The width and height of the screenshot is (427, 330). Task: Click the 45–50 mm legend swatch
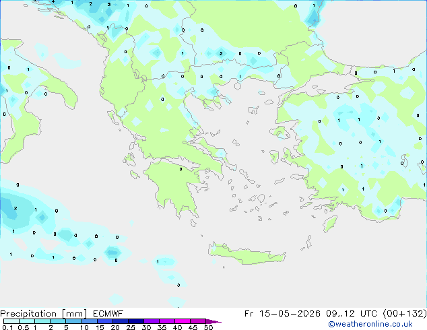[x=198, y=321]
